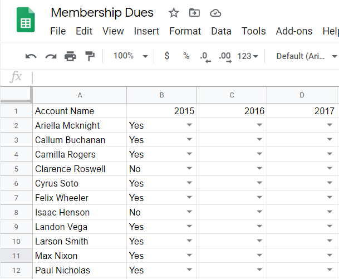Click the formula bar input
This screenshot has height=279, width=339.
point(184,77)
